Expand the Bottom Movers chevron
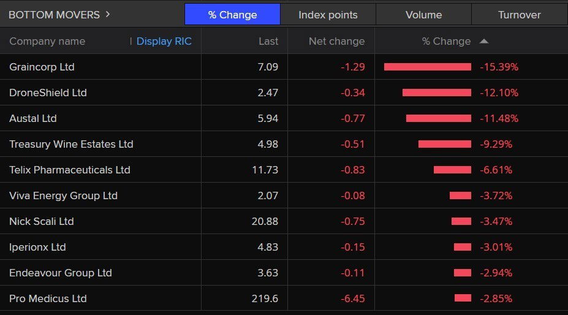 (x=108, y=14)
